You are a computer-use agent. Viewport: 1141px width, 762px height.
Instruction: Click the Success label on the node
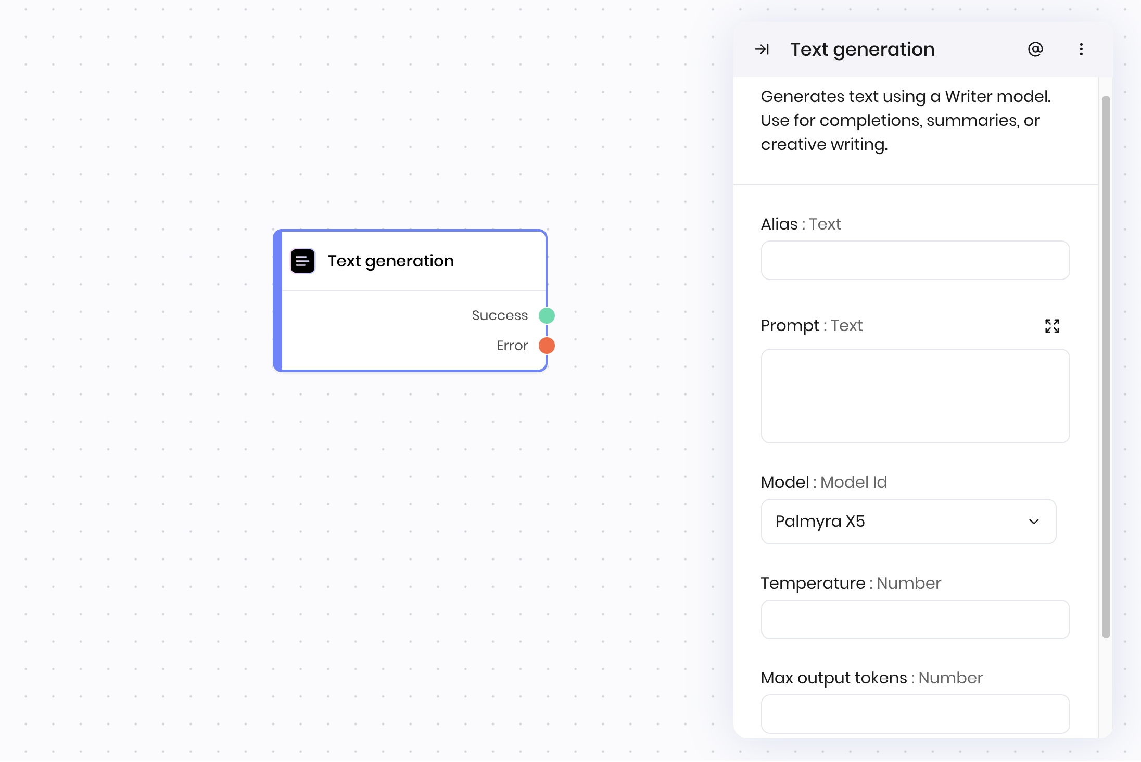tap(500, 315)
